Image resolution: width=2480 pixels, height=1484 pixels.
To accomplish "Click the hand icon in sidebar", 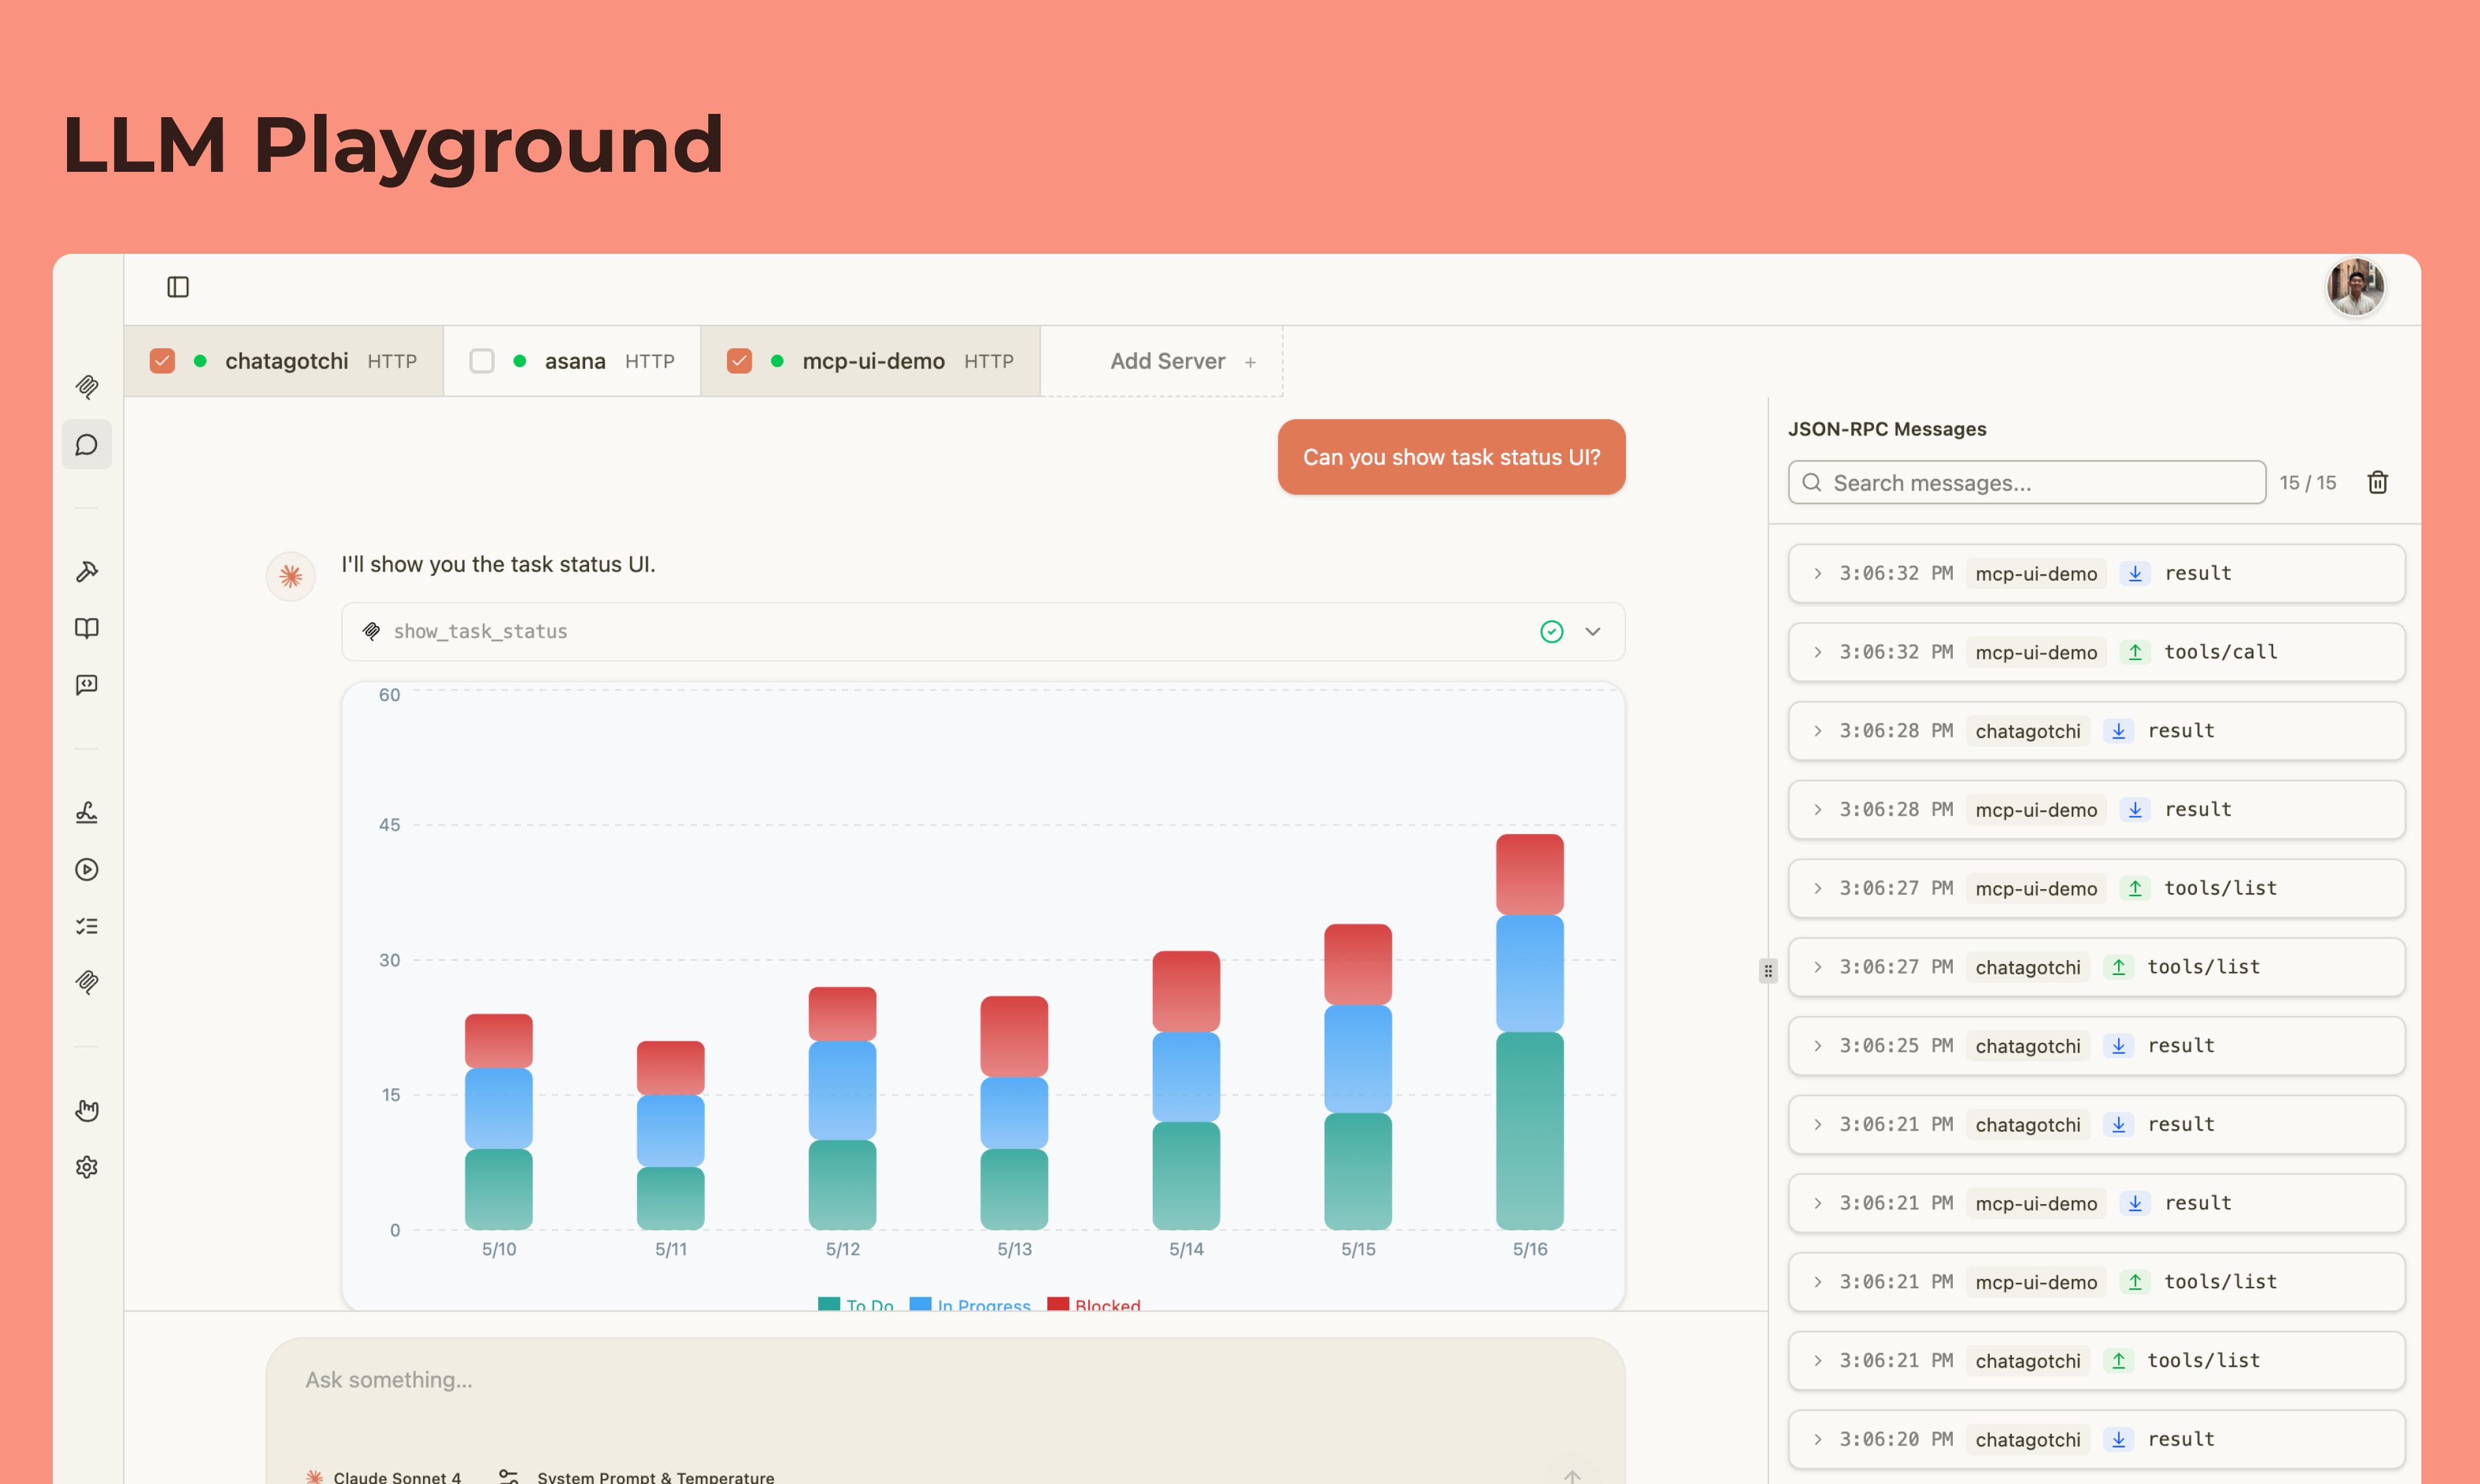I will pyautogui.click(x=87, y=1110).
